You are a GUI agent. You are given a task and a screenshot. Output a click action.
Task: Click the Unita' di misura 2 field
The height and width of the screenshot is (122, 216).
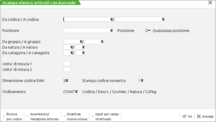click(x=67, y=69)
